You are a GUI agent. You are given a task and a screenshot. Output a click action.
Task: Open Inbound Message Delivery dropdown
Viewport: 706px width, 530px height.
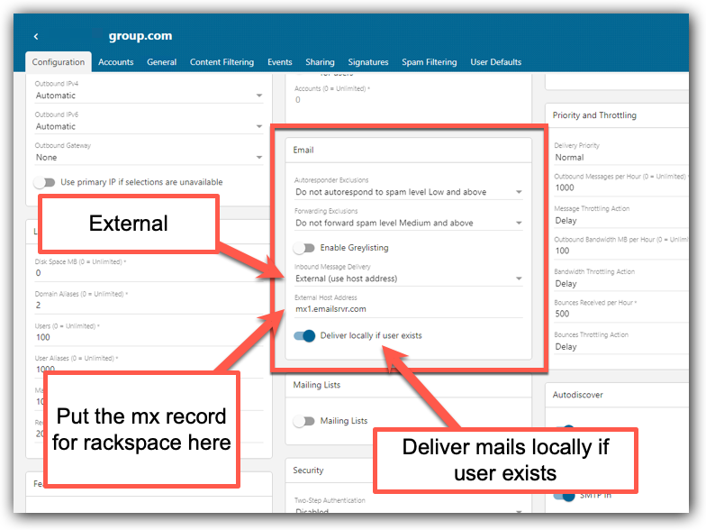409,279
